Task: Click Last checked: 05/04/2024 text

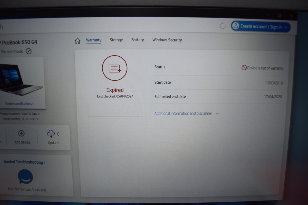Action: [115, 96]
